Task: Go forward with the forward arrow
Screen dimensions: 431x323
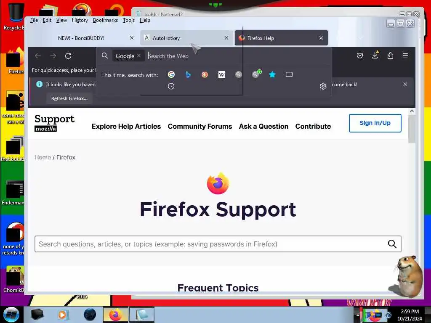Action: pyautogui.click(x=53, y=56)
